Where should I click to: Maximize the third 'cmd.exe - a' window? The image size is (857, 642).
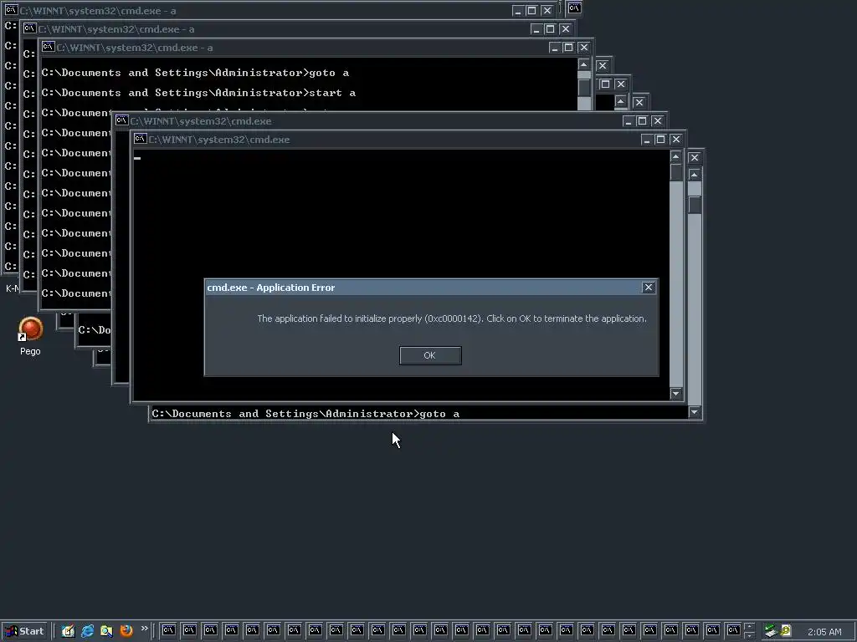tap(568, 48)
